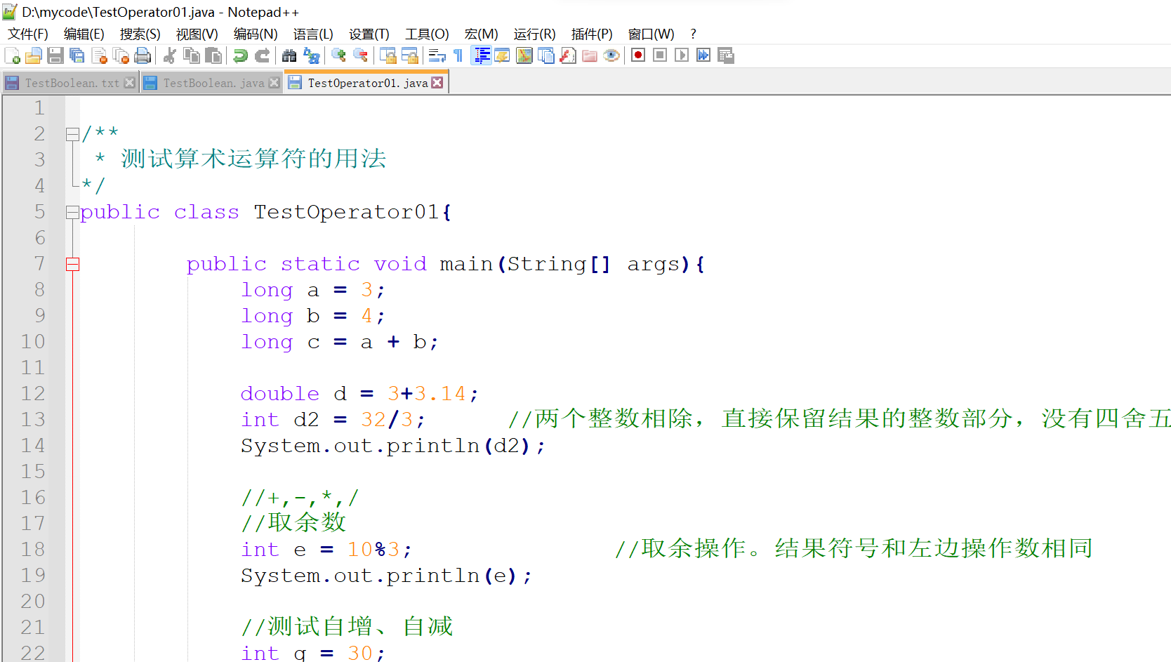Click Run Macro Multiple Times icon
This screenshot has height=662, width=1171.
(703, 55)
